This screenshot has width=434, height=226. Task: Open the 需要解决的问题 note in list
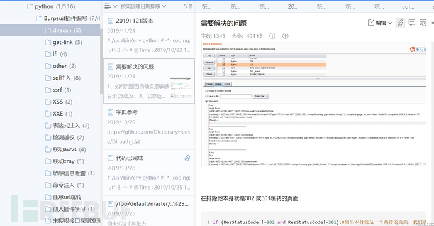pos(149,81)
